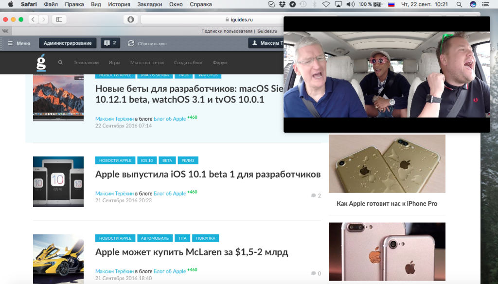Open the Safari application menu
Viewport: 498px width, 284px height.
click(29, 4)
